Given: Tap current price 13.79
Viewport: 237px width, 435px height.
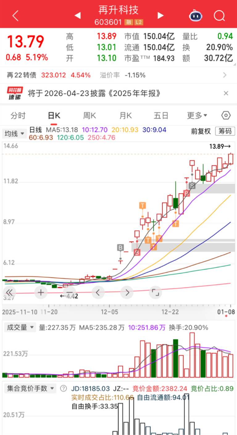Looking at the screenshot, I should pyautogui.click(x=26, y=42).
